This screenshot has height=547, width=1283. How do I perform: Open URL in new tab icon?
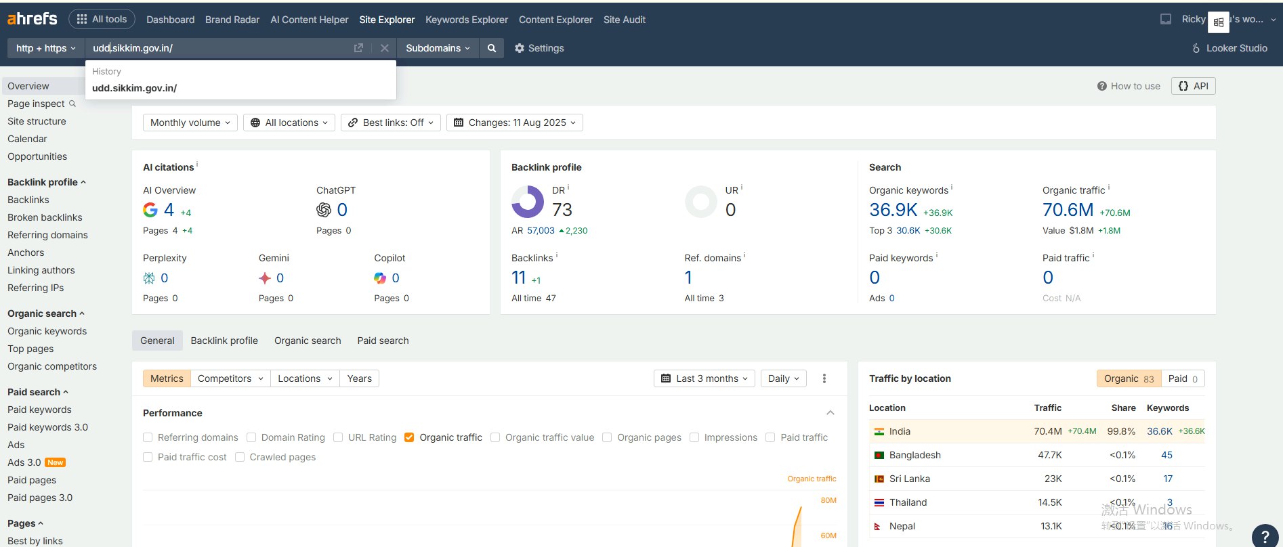click(358, 48)
